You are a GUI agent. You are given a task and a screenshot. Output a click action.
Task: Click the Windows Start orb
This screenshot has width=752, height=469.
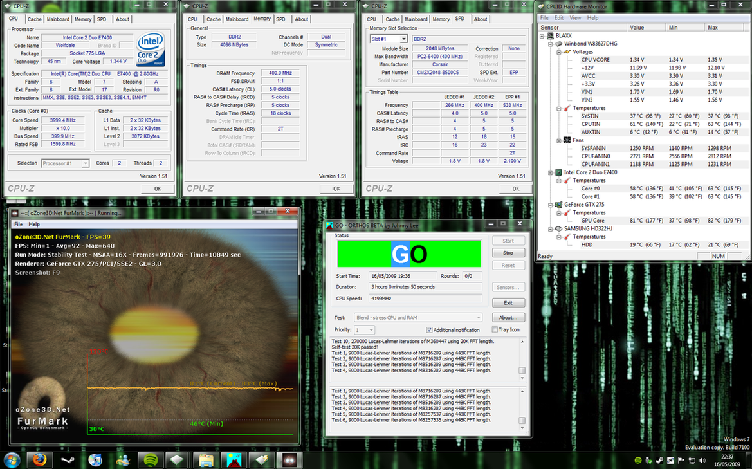pyautogui.click(x=12, y=459)
